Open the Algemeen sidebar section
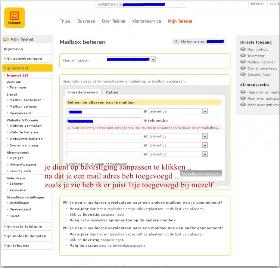 tap(27, 49)
